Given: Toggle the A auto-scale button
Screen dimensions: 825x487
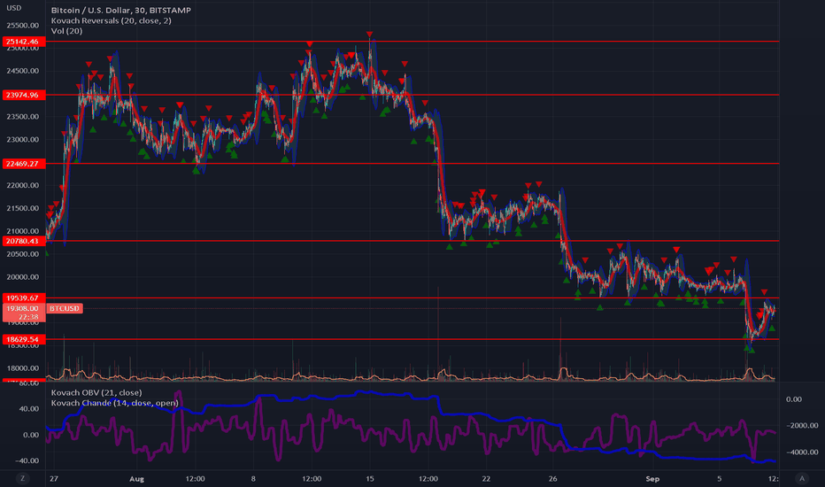Looking at the screenshot, I should pyautogui.click(x=802, y=478).
